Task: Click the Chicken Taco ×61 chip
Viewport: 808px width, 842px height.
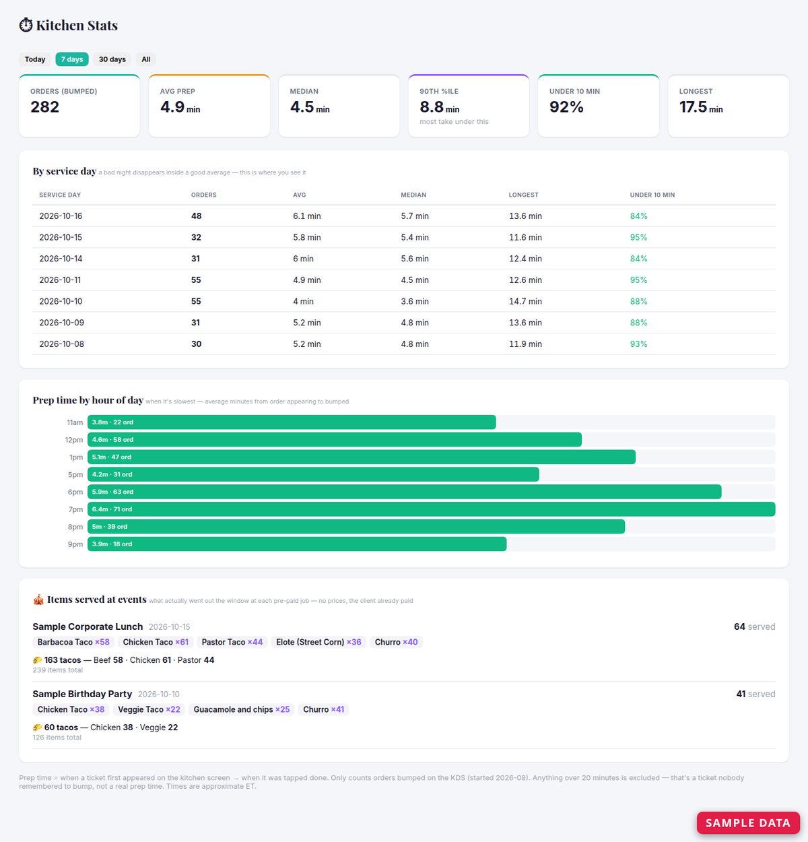Action: [156, 642]
